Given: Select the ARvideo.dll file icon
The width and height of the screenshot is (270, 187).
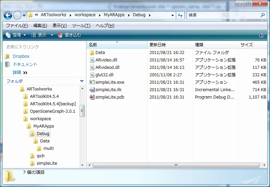Looking at the screenshot, I should point(92,60).
